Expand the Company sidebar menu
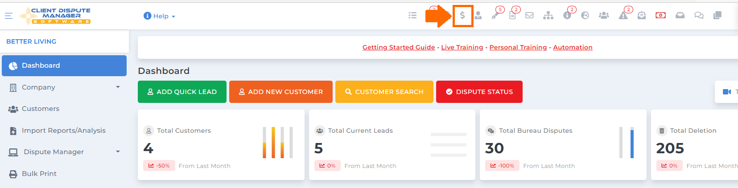Image resolution: width=738 pixels, height=188 pixels. (x=64, y=87)
